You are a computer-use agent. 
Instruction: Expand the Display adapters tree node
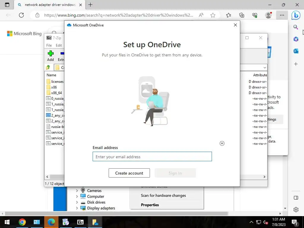tap(77, 208)
